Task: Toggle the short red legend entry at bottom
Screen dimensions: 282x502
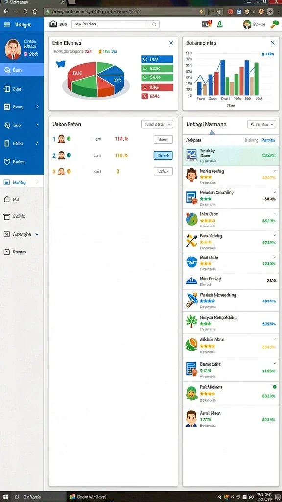Action: pos(151,96)
